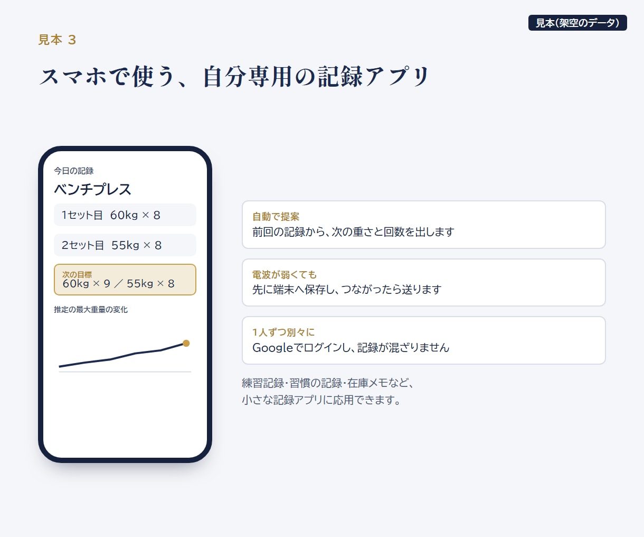Screen dimensions: 644x537
Task: Click the trend line in the chart
Action: tap(122, 356)
